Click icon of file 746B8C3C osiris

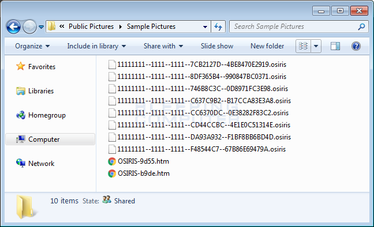(112, 89)
